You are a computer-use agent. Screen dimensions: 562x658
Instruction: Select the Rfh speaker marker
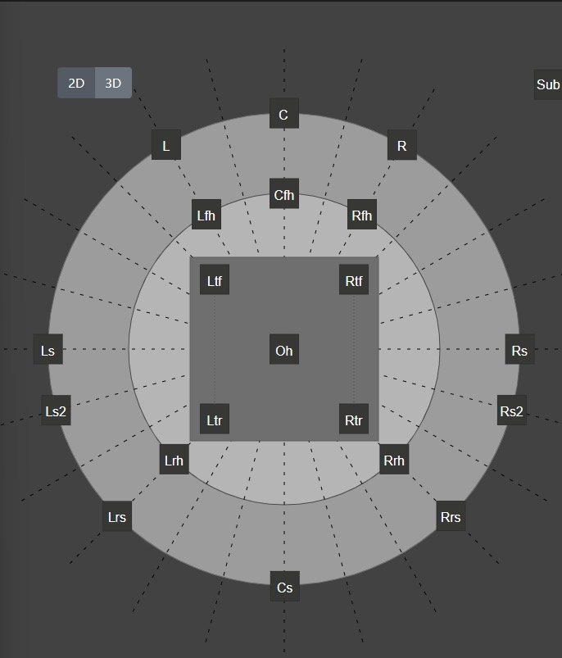tap(362, 215)
